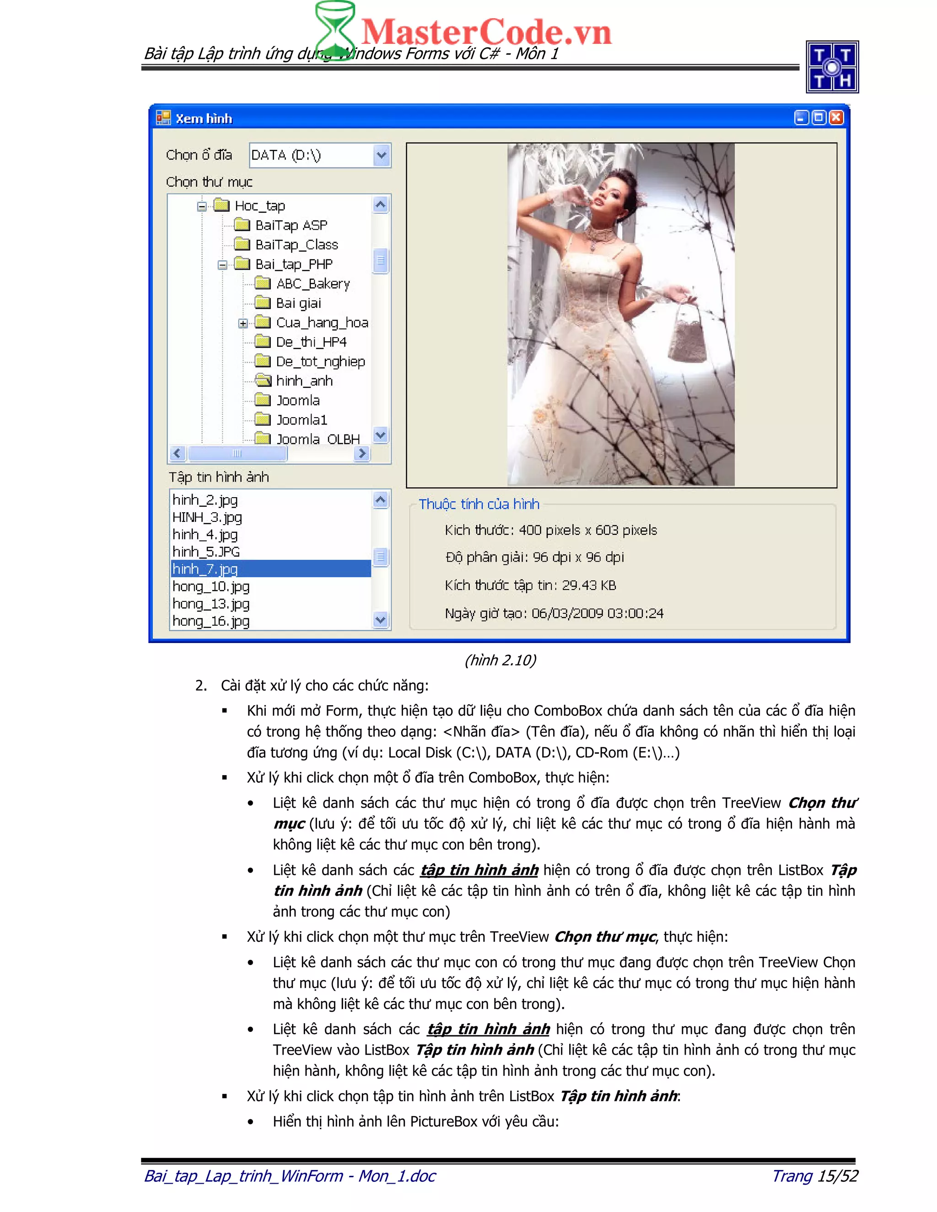Image resolution: width=937 pixels, height=1212 pixels.
Task: Click the folder tree scroll up arrow
Action: point(380,205)
